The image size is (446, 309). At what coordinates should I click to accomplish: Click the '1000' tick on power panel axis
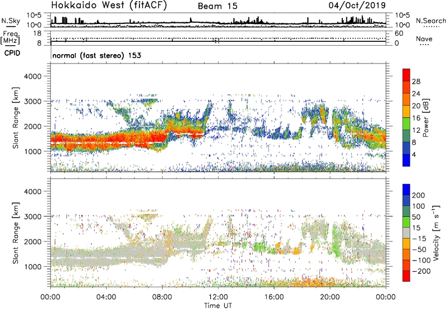coord(33,151)
